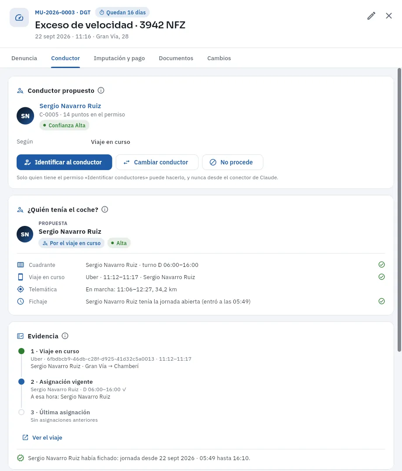This screenshot has width=402, height=471.
Task: Click the Cuadrante grid icon
Action: coord(21,265)
